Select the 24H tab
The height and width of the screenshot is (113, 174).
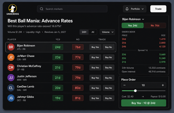click(84, 32)
